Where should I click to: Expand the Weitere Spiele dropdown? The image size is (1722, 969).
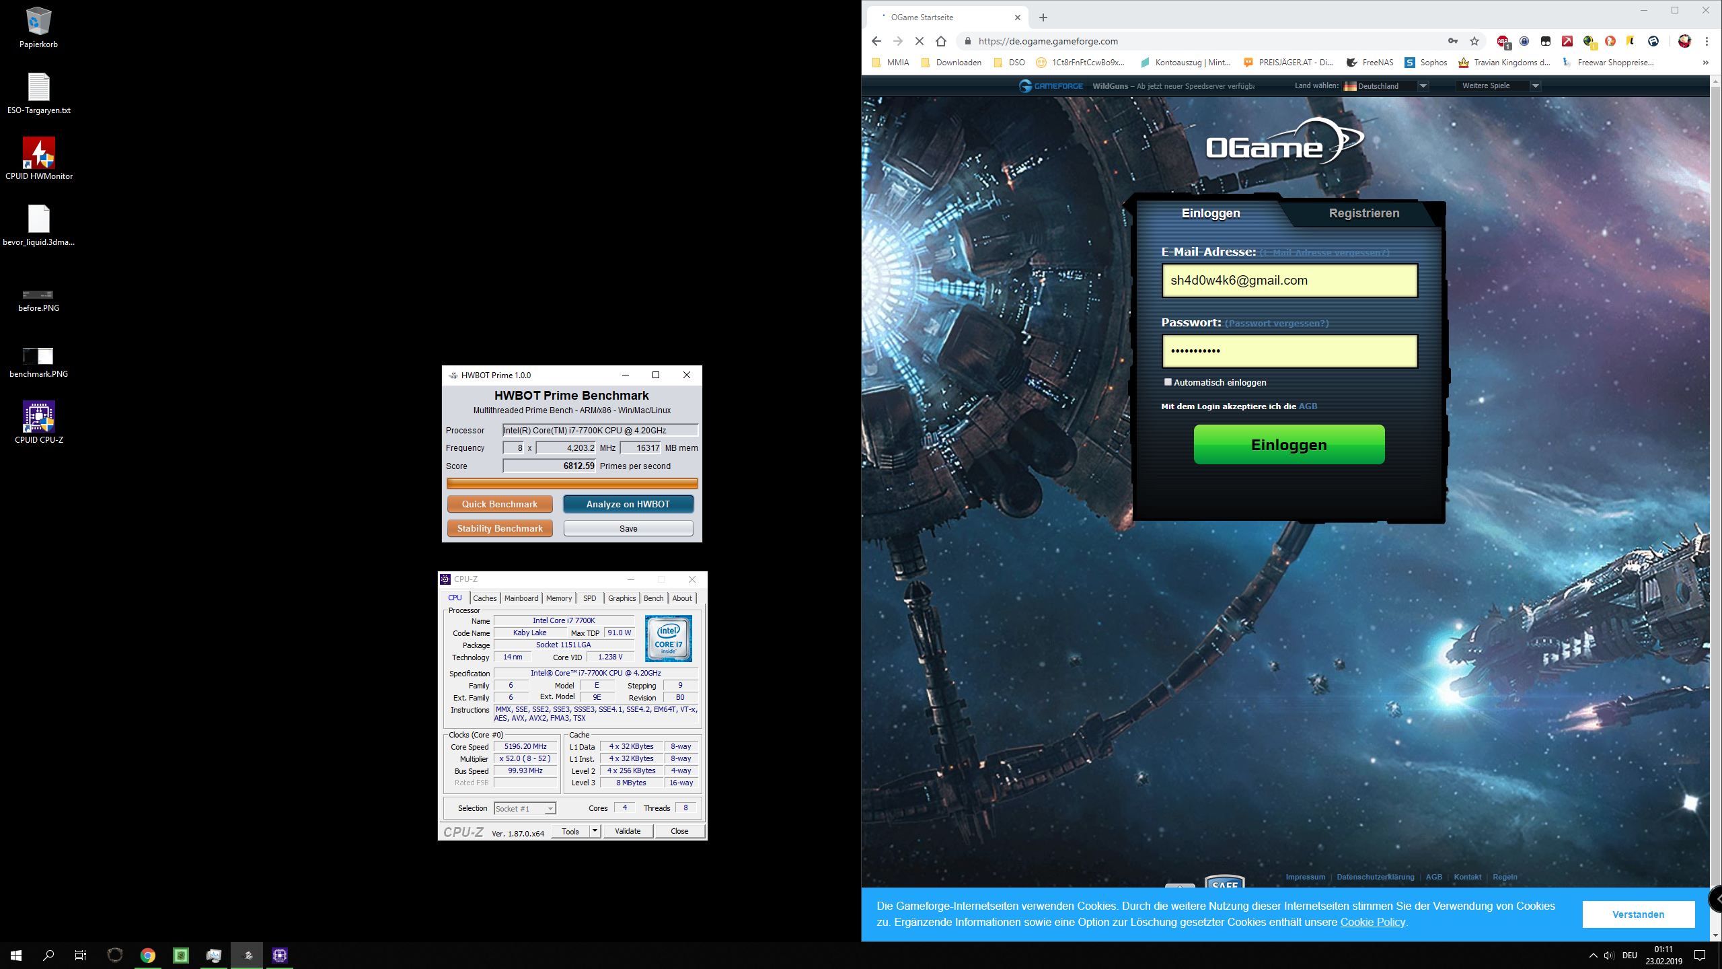(1498, 86)
